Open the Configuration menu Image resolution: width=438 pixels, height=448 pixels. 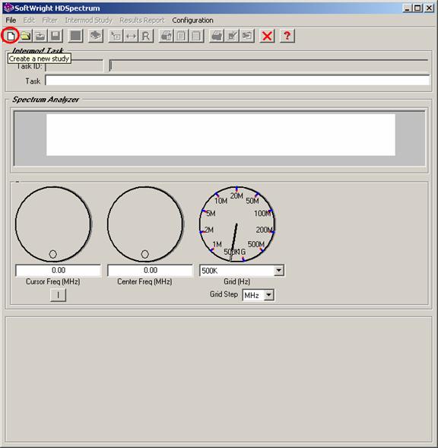coord(192,21)
